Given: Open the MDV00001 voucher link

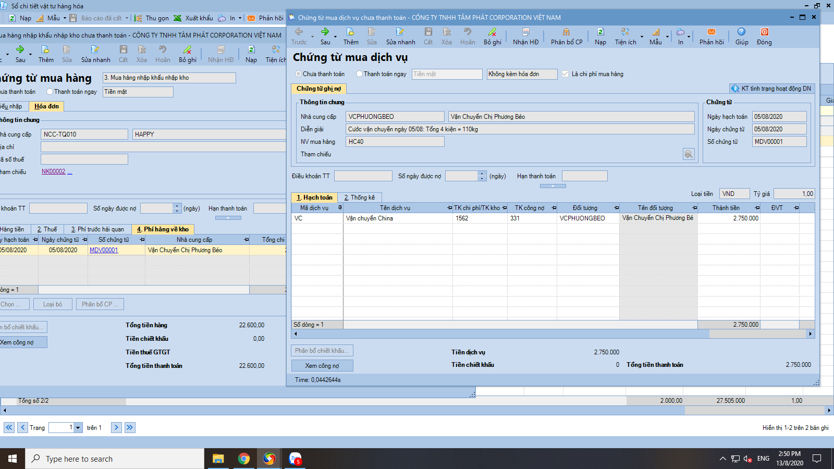Looking at the screenshot, I should pyautogui.click(x=104, y=250).
